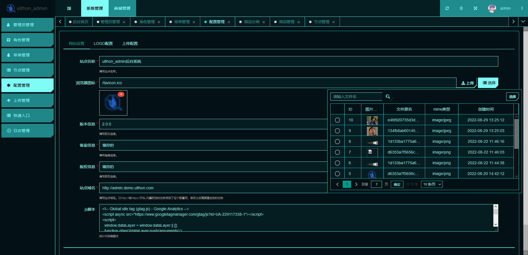
Task: Switch to 商城管理 top menu
Action: click(x=122, y=8)
